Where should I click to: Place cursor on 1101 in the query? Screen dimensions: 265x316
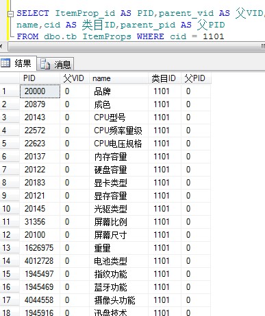pos(214,36)
